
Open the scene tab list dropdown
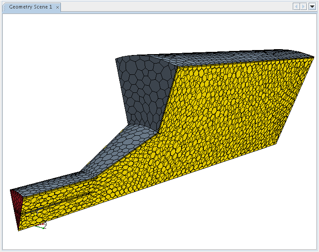pyautogui.click(x=312, y=7)
